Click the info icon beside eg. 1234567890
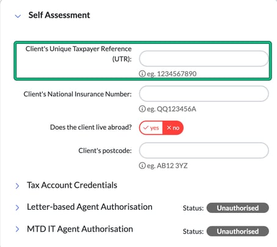 point(142,74)
